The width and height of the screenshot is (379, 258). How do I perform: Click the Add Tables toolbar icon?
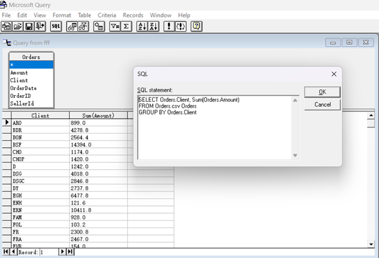99,26
